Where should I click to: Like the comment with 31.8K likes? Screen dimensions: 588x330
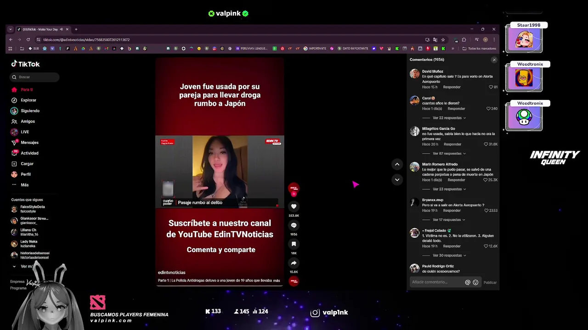coord(486,144)
